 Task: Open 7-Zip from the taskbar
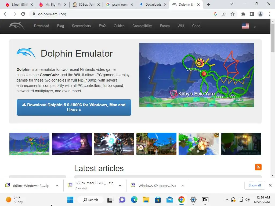pos(205,200)
